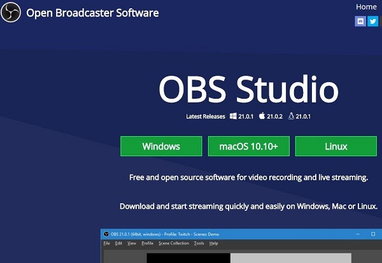Open the Help menu in the OBS window
This screenshot has width=382, height=263.
click(x=214, y=243)
